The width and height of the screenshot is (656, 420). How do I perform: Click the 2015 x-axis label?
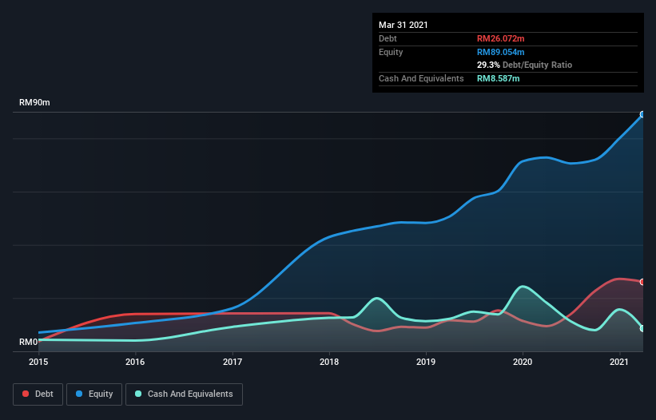tap(38, 362)
